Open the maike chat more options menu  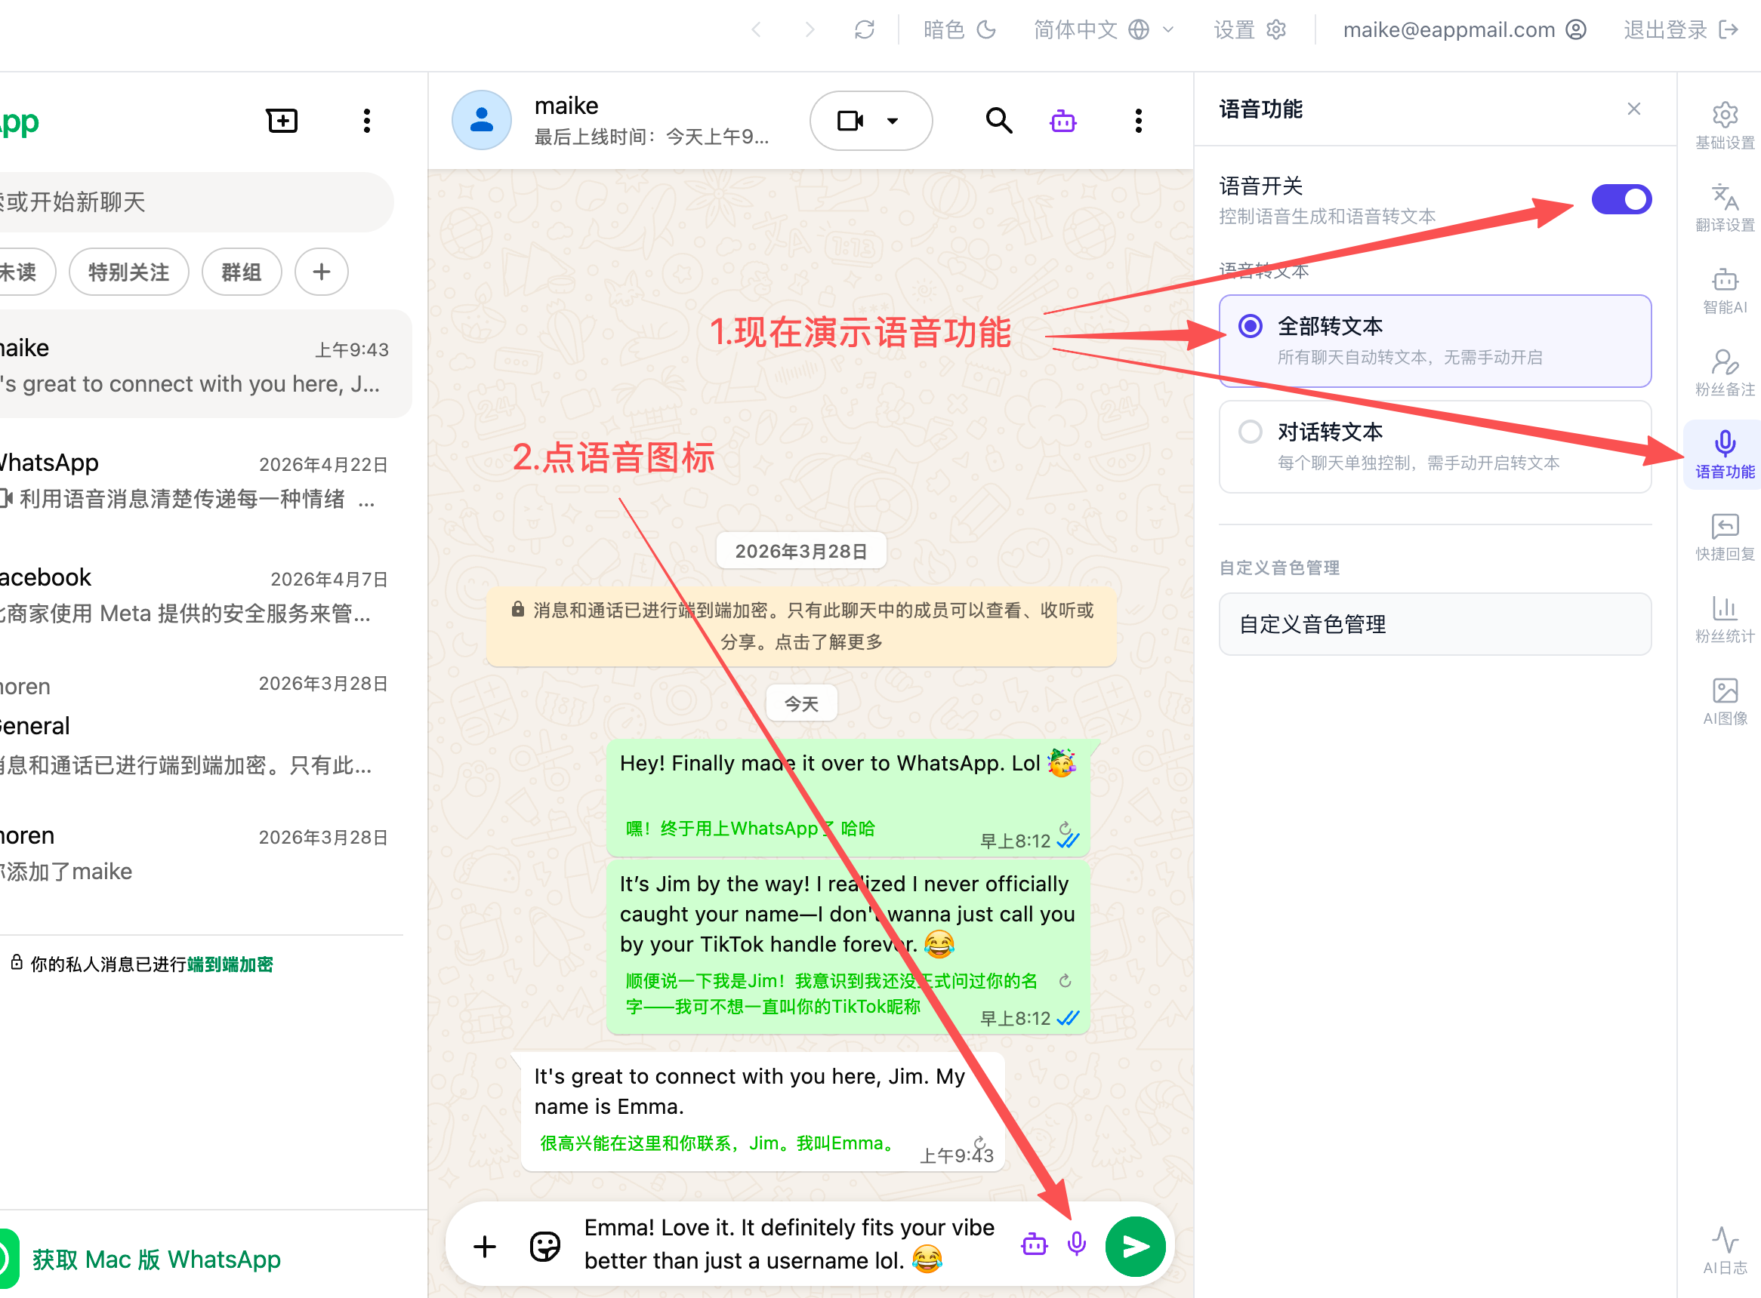(1138, 120)
